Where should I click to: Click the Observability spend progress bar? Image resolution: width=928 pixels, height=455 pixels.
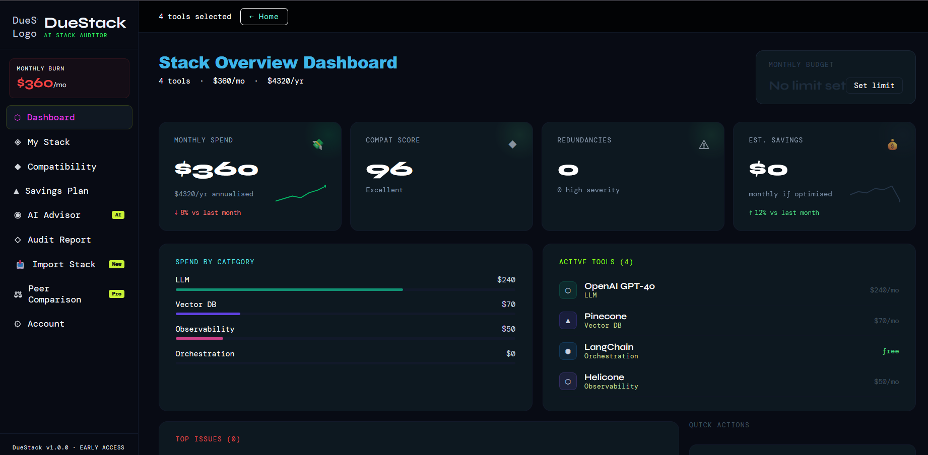click(346, 339)
